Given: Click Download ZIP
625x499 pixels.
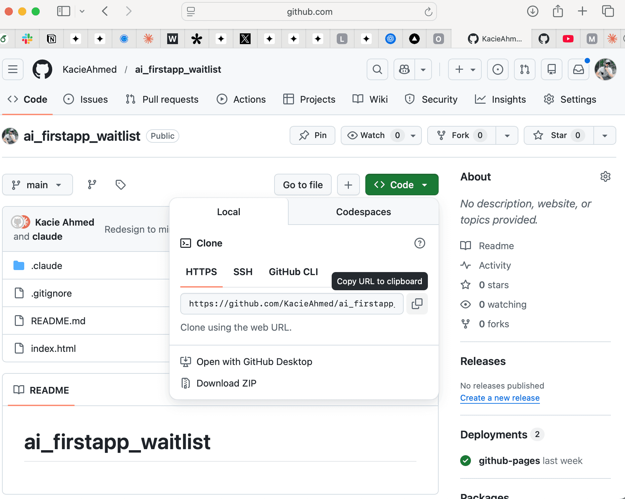Looking at the screenshot, I should (x=226, y=383).
